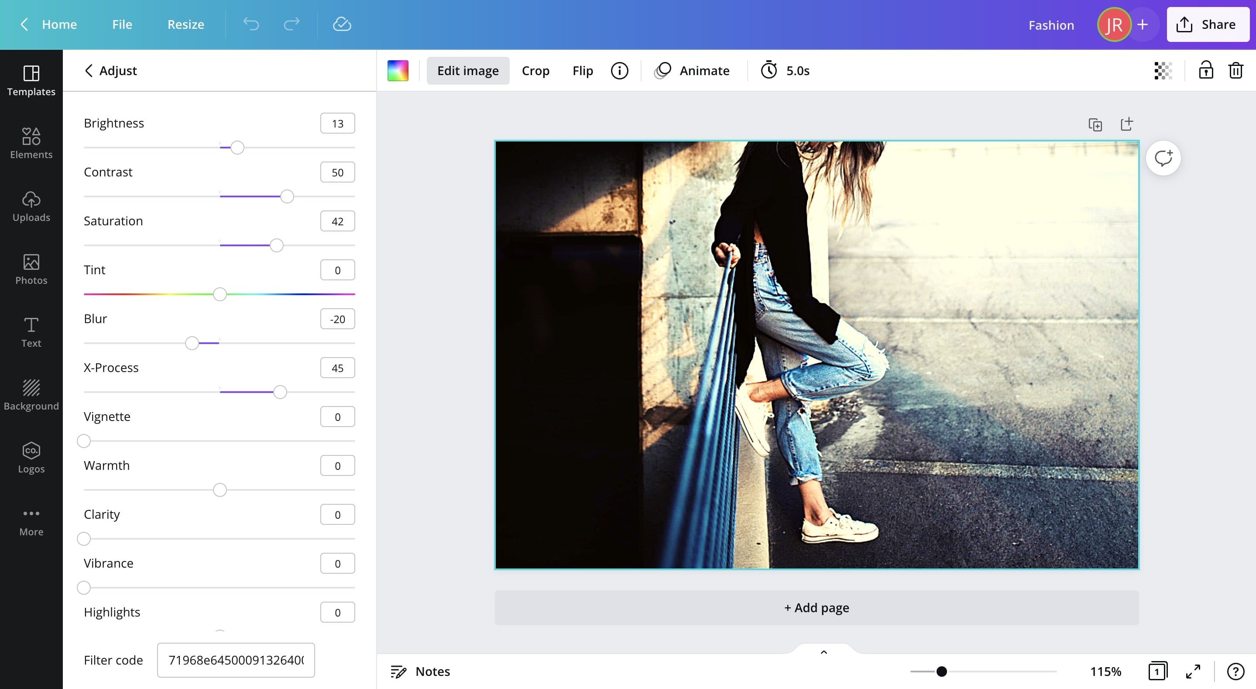
Task: Open the rainbow color picker in the toolbar
Action: point(398,70)
